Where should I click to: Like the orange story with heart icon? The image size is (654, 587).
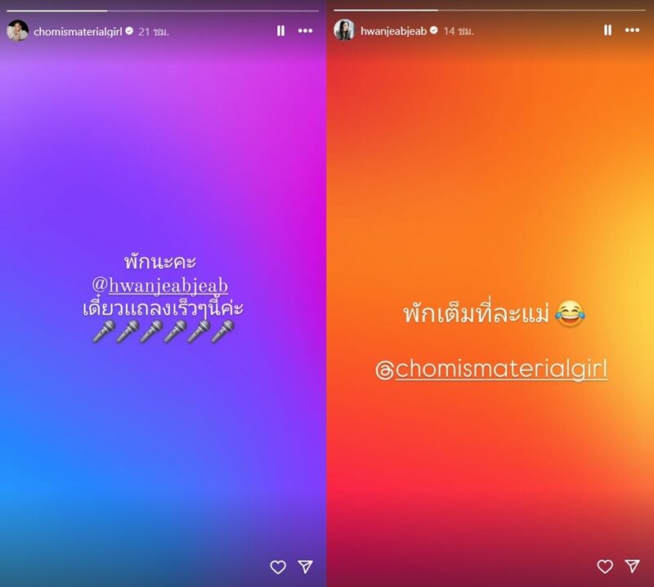(x=605, y=566)
